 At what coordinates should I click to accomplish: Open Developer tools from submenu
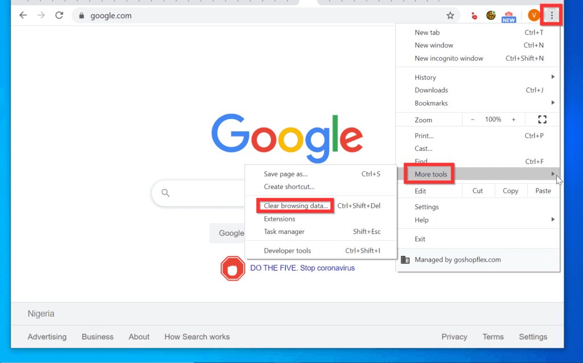[321, 250]
